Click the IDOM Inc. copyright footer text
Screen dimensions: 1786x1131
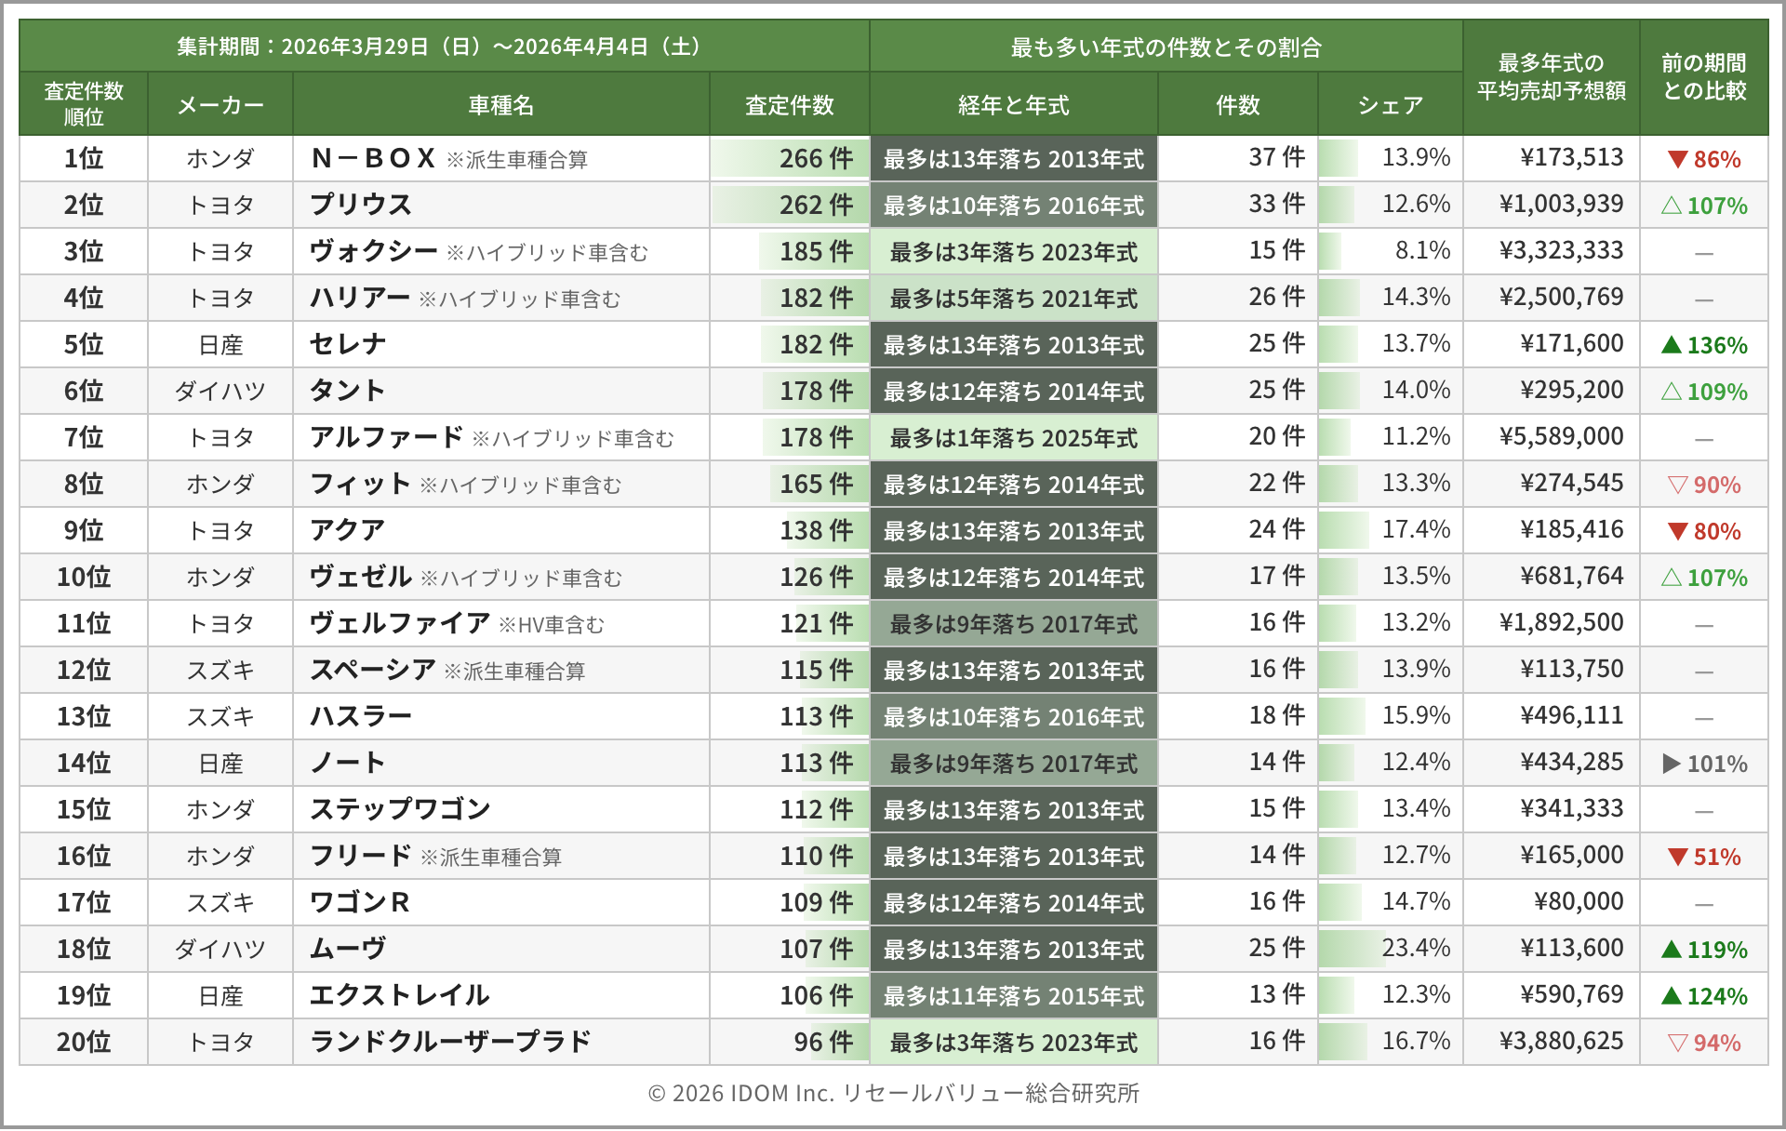pyautogui.click(x=893, y=1093)
